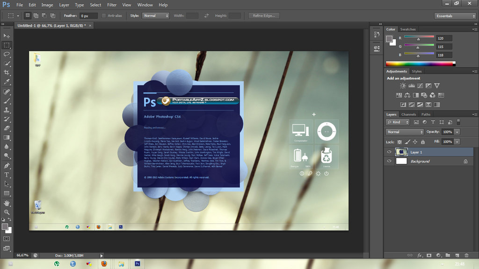
Task: Open the Filter menu
Action: click(x=112, y=5)
